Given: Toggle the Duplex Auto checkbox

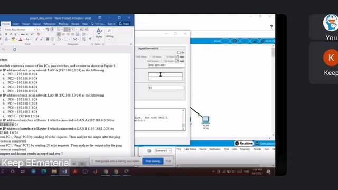Looking at the screenshot, I should tap(177, 61).
